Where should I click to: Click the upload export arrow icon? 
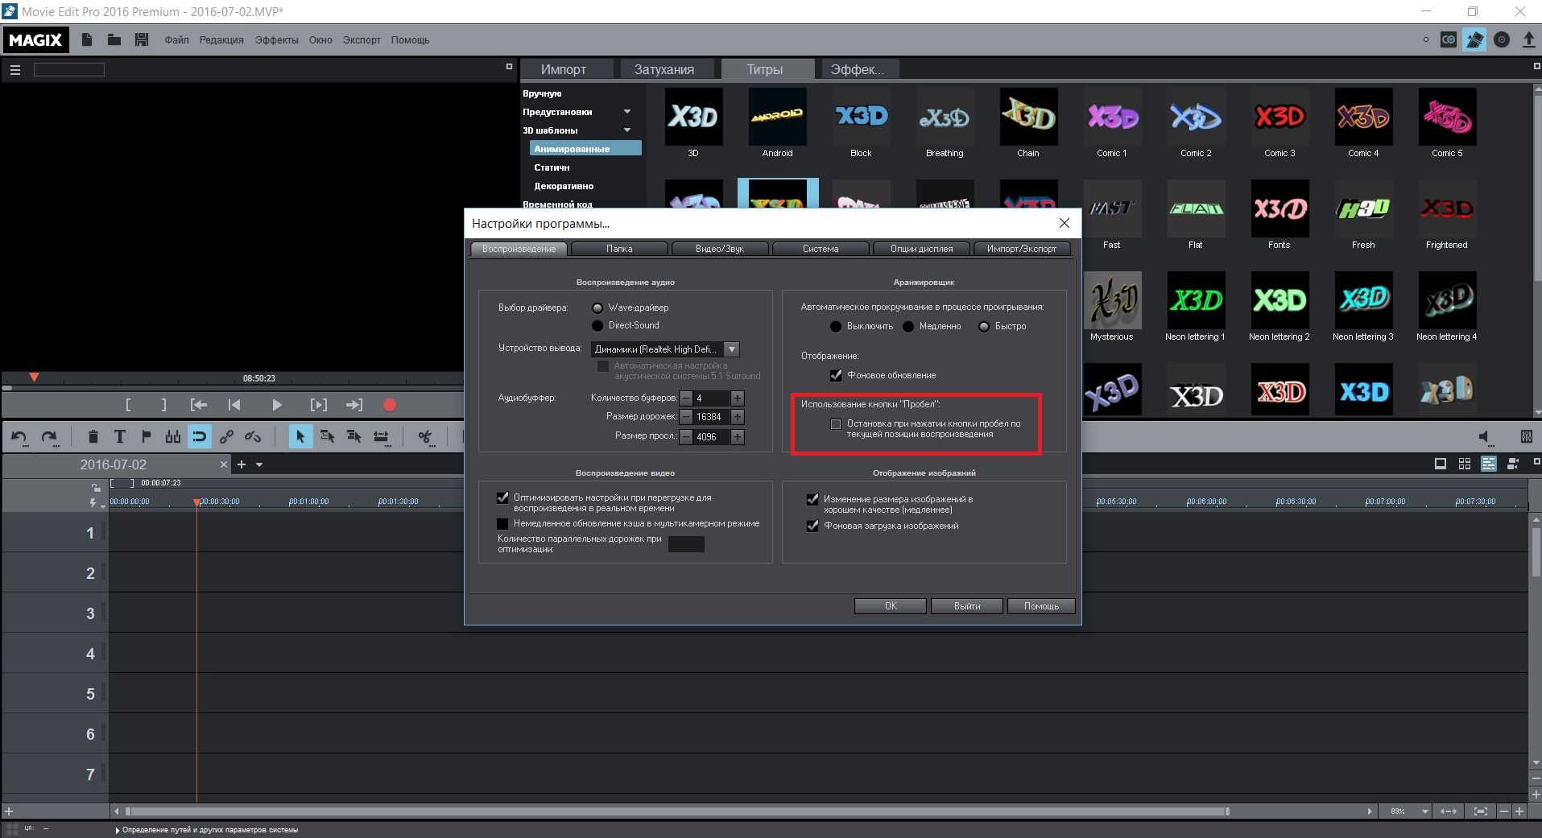1528,39
